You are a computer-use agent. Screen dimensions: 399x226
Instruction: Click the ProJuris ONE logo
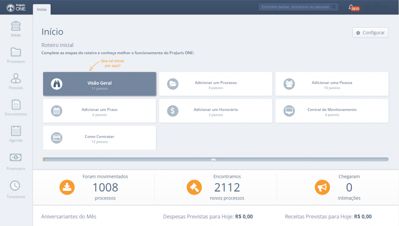pos(16,7)
